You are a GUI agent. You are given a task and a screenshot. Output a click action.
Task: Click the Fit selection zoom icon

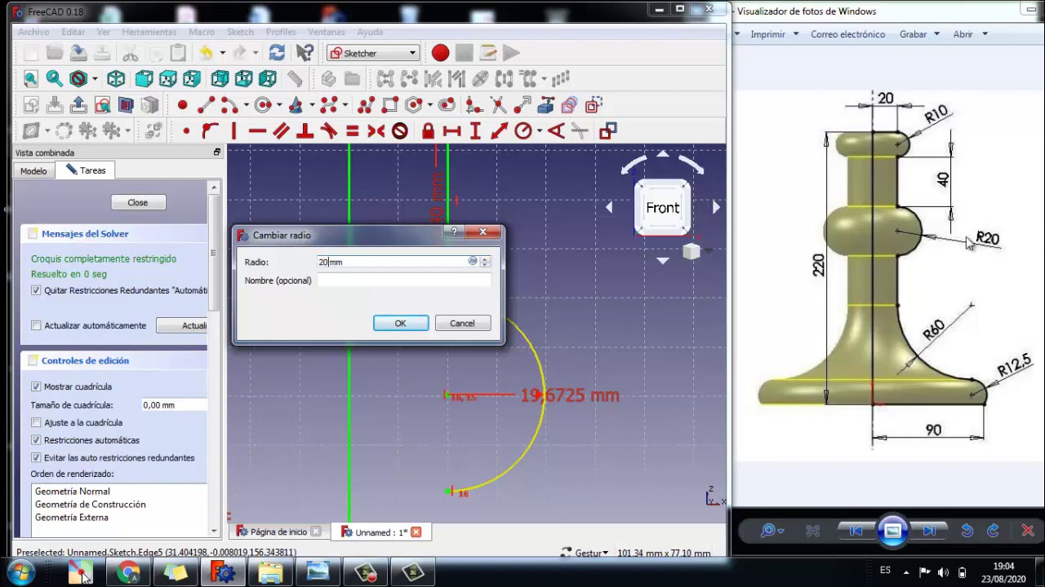(54, 79)
